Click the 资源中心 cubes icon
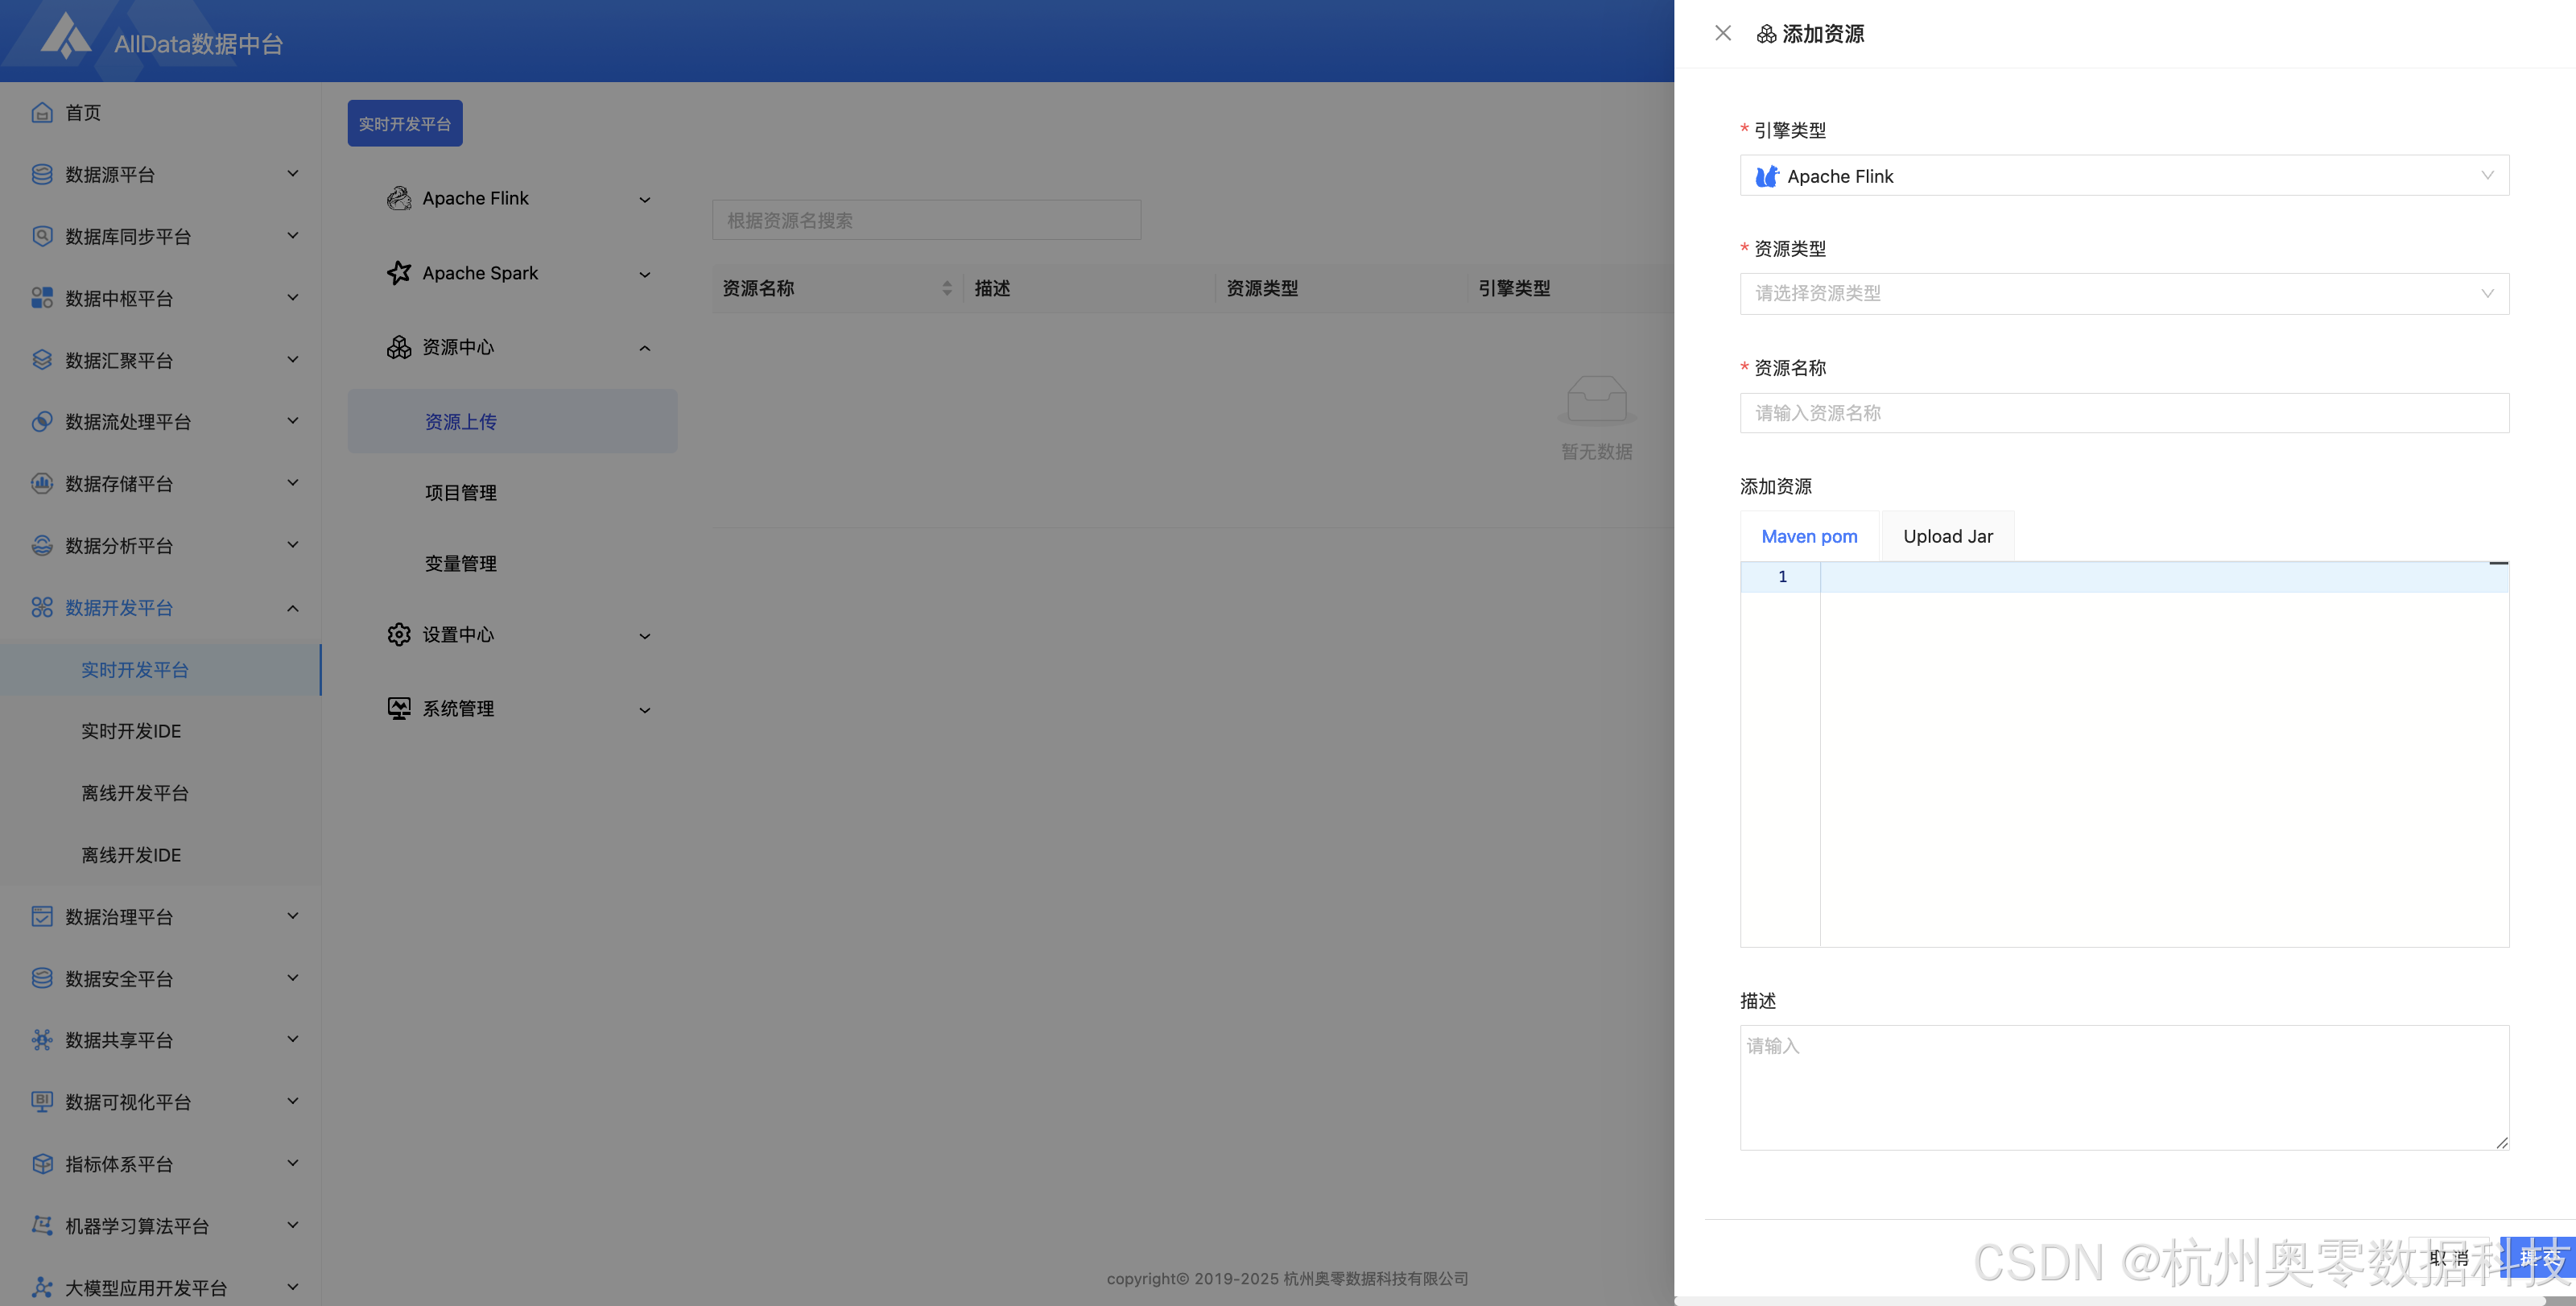 399,347
